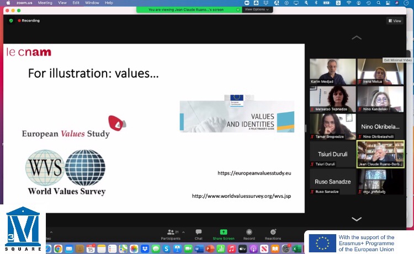Select Tsiuri Duruli's participant tile
414x254 pixels.
(333, 154)
